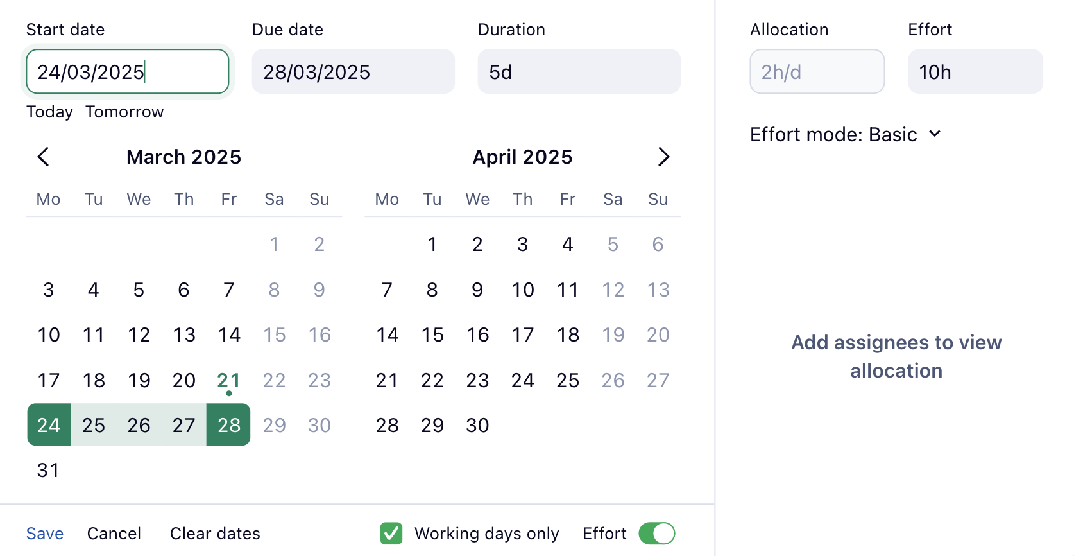Select March 24 in the calendar

[49, 425]
